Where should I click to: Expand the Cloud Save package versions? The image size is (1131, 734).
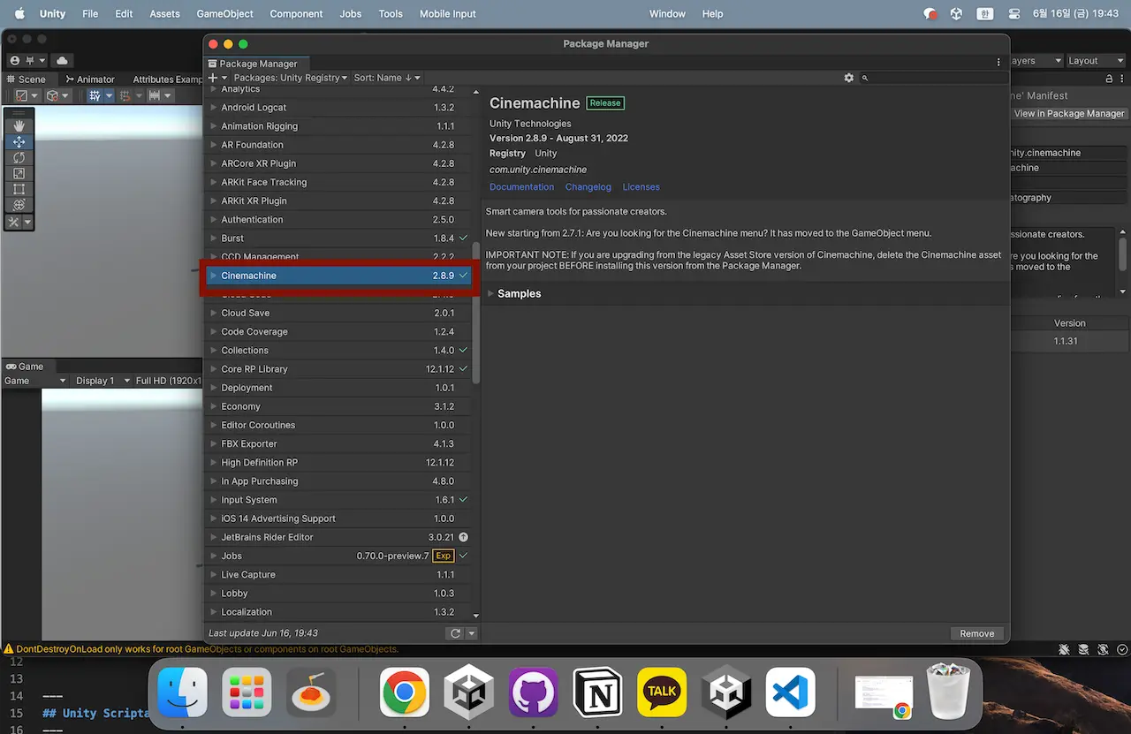tap(213, 313)
